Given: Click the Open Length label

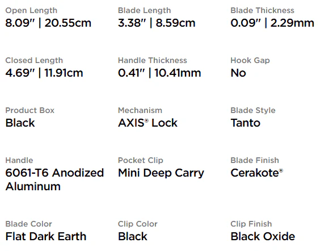Looking at the screenshot, I should point(31,10).
